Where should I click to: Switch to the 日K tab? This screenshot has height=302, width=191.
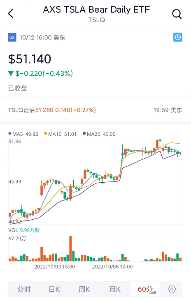54,289
